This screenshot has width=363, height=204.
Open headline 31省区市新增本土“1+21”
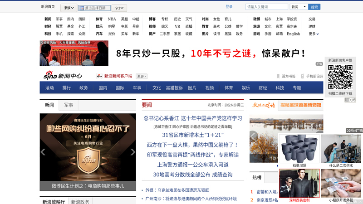point(193,135)
